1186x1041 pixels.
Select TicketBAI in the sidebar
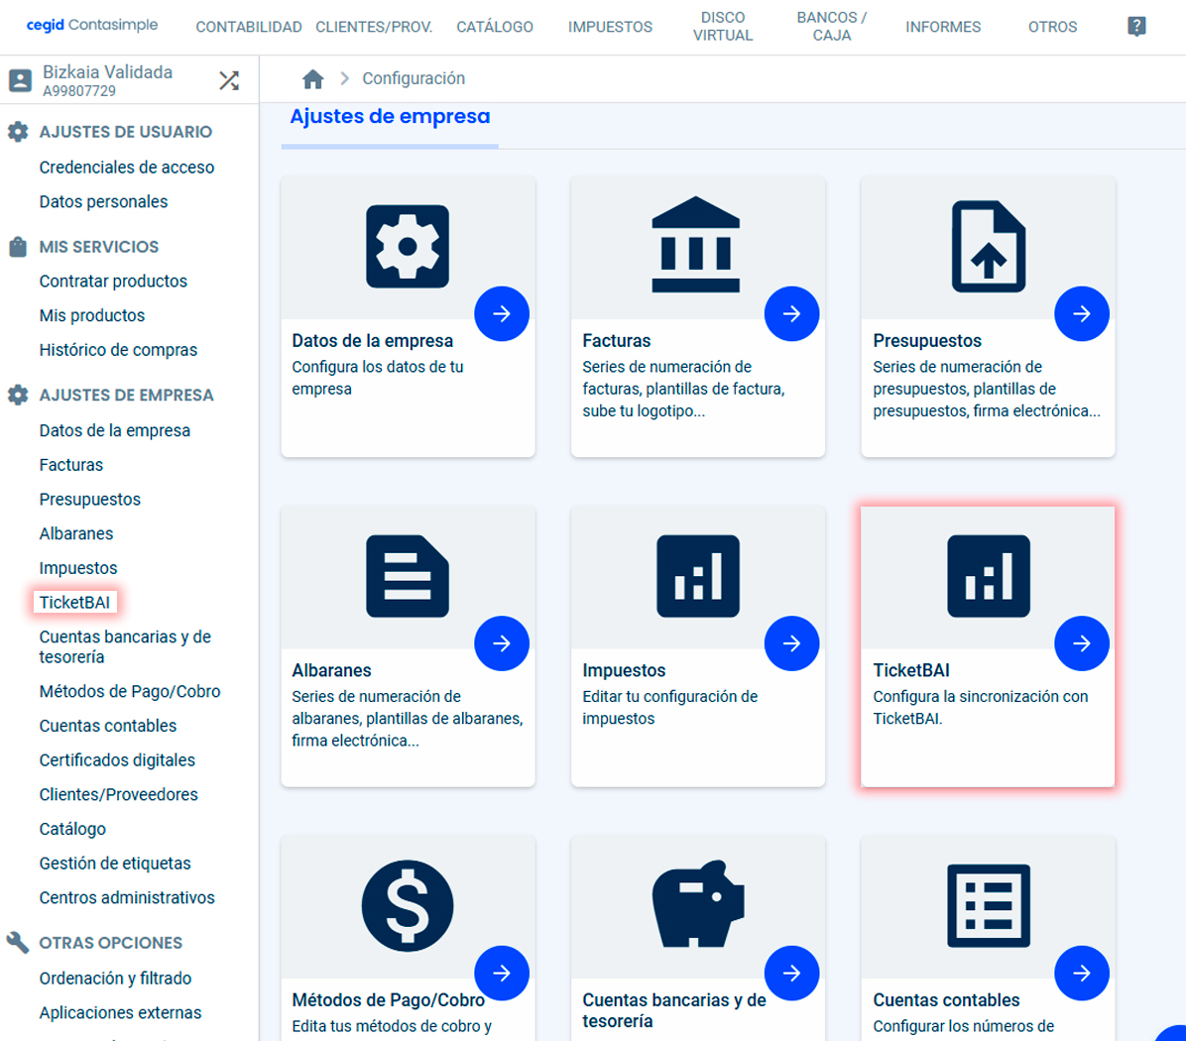[x=75, y=603]
